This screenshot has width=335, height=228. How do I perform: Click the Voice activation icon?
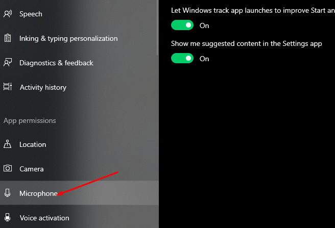(x=8, y=218)
